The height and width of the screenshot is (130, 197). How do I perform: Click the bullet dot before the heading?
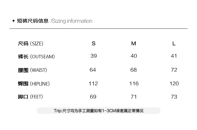[13, 21]
